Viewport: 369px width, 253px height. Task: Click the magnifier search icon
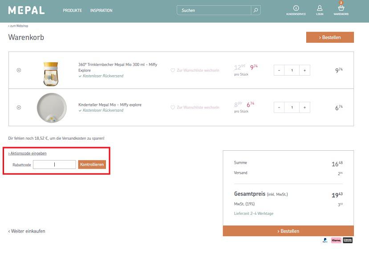256,10
